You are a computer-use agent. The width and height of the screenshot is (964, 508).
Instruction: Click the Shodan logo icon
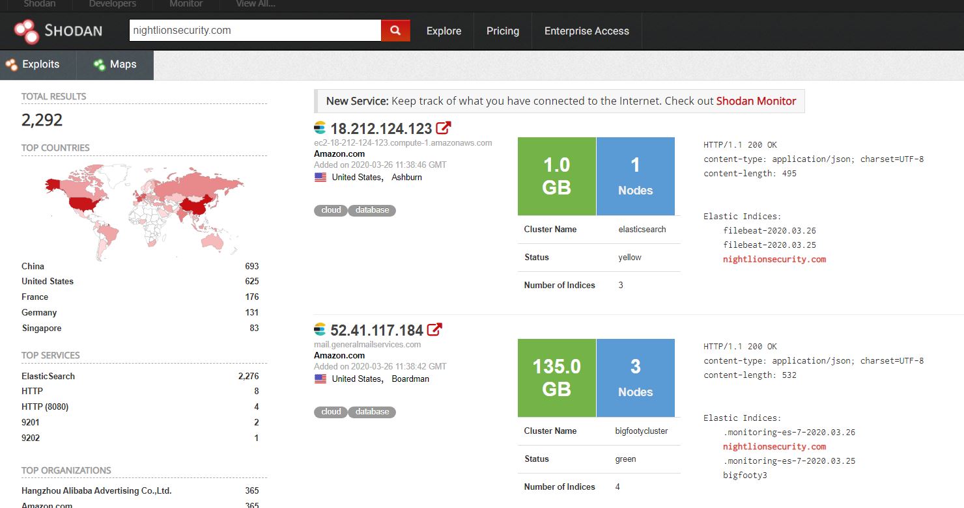(27, 31)
